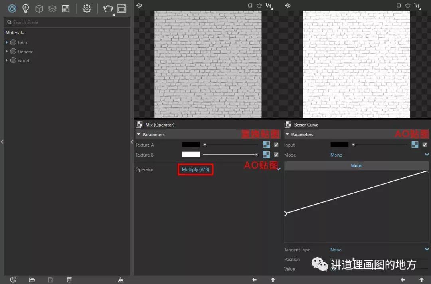Expand the wood material tree arrow
The width and height of the screenshot is (431, 284).
pyautogui.click(x=7, y=60)
